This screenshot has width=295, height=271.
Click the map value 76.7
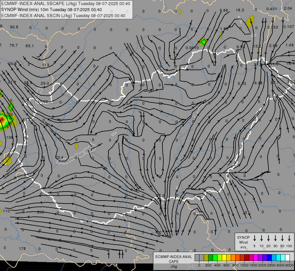(13, 45)
